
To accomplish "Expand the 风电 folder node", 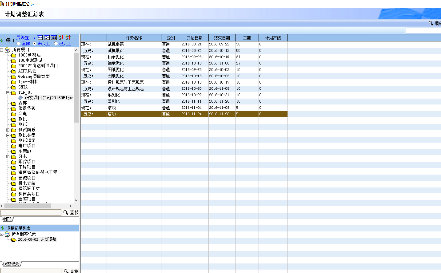I will (x=8, y=157).
